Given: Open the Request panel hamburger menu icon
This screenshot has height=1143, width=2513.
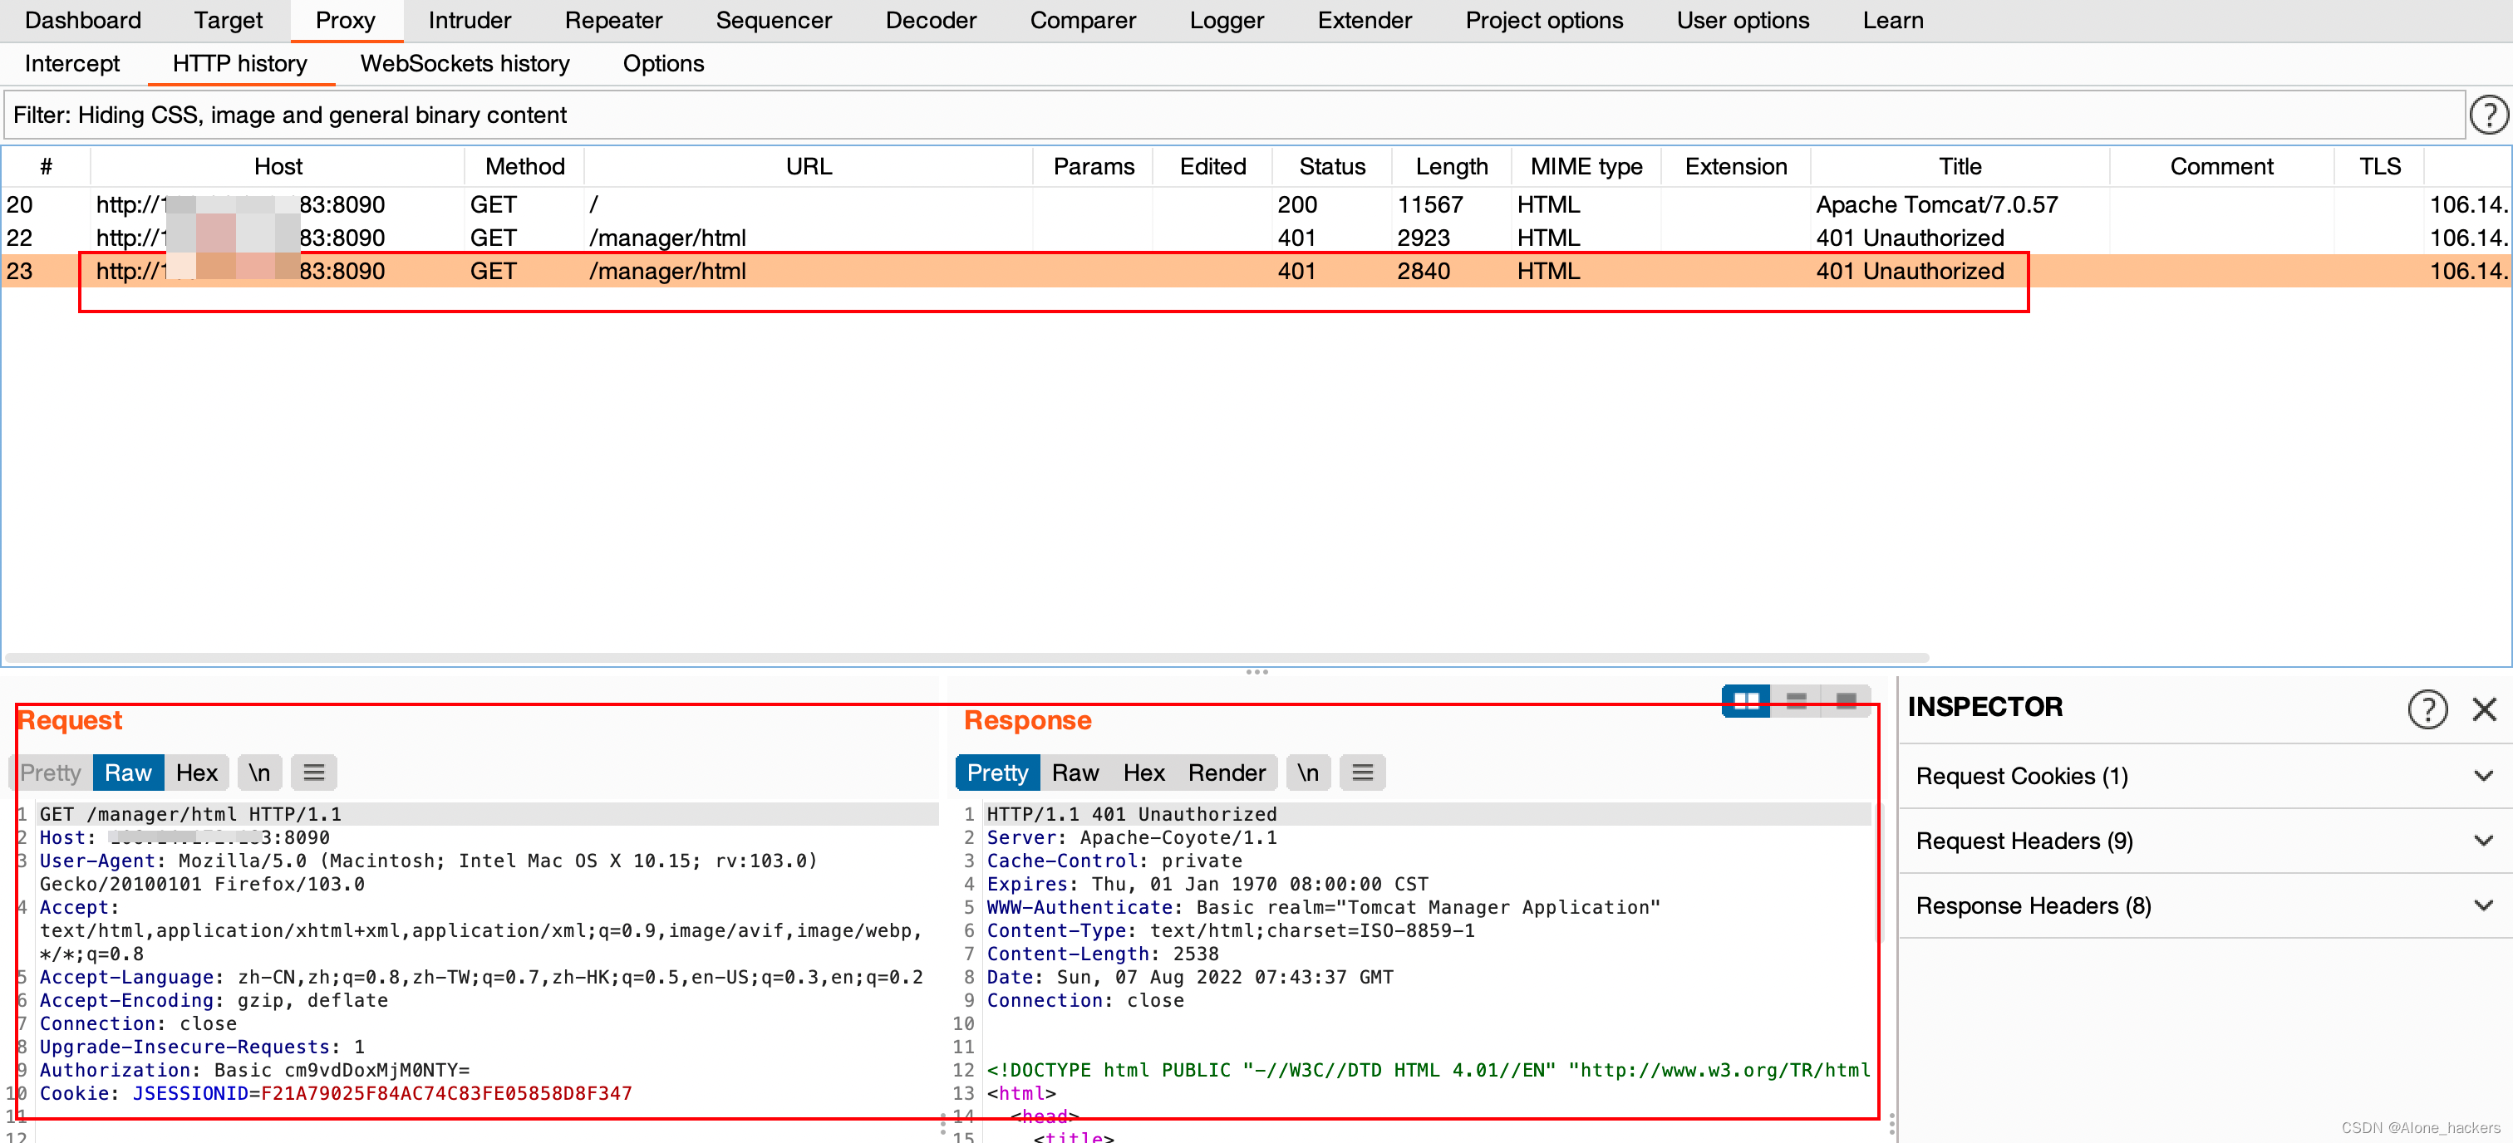Looking at the screenshot, I should point(313,773).
